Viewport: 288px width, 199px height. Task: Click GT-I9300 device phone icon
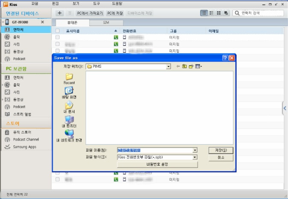7,22
